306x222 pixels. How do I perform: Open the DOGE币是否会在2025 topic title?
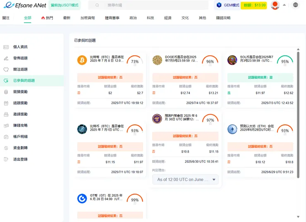[181, 59]
